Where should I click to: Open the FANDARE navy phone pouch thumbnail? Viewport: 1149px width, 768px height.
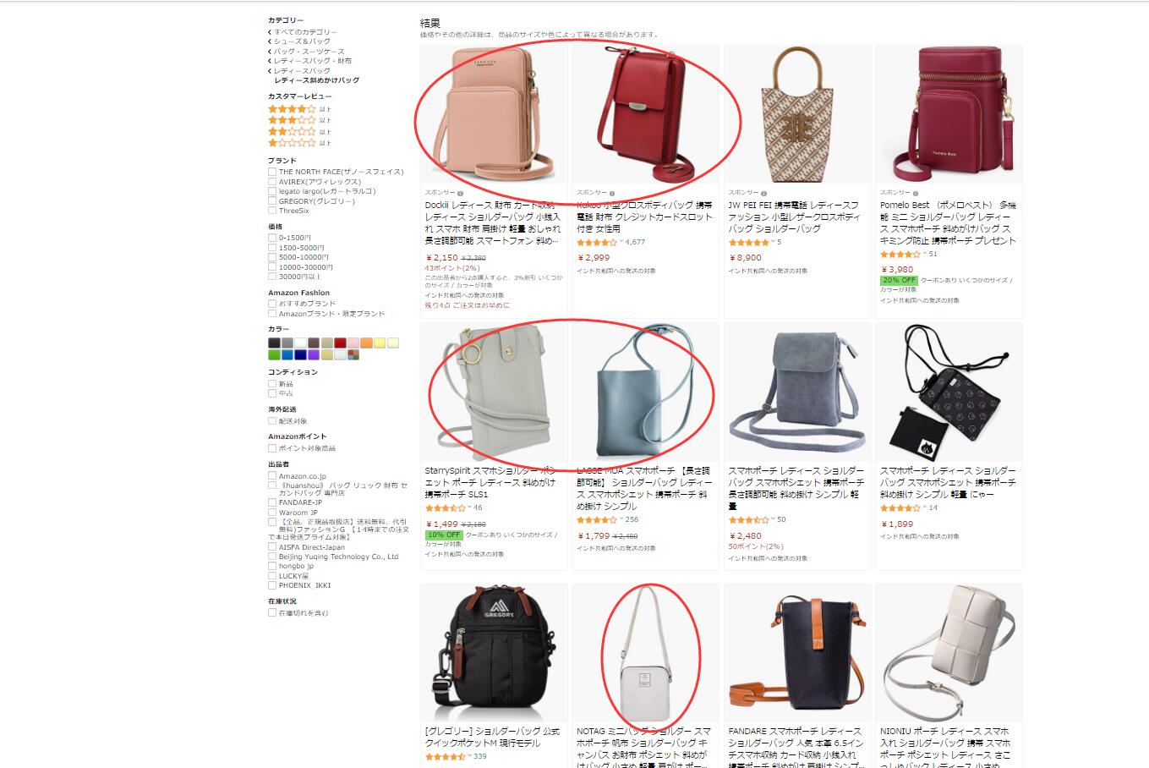click(x=797, y=653)
